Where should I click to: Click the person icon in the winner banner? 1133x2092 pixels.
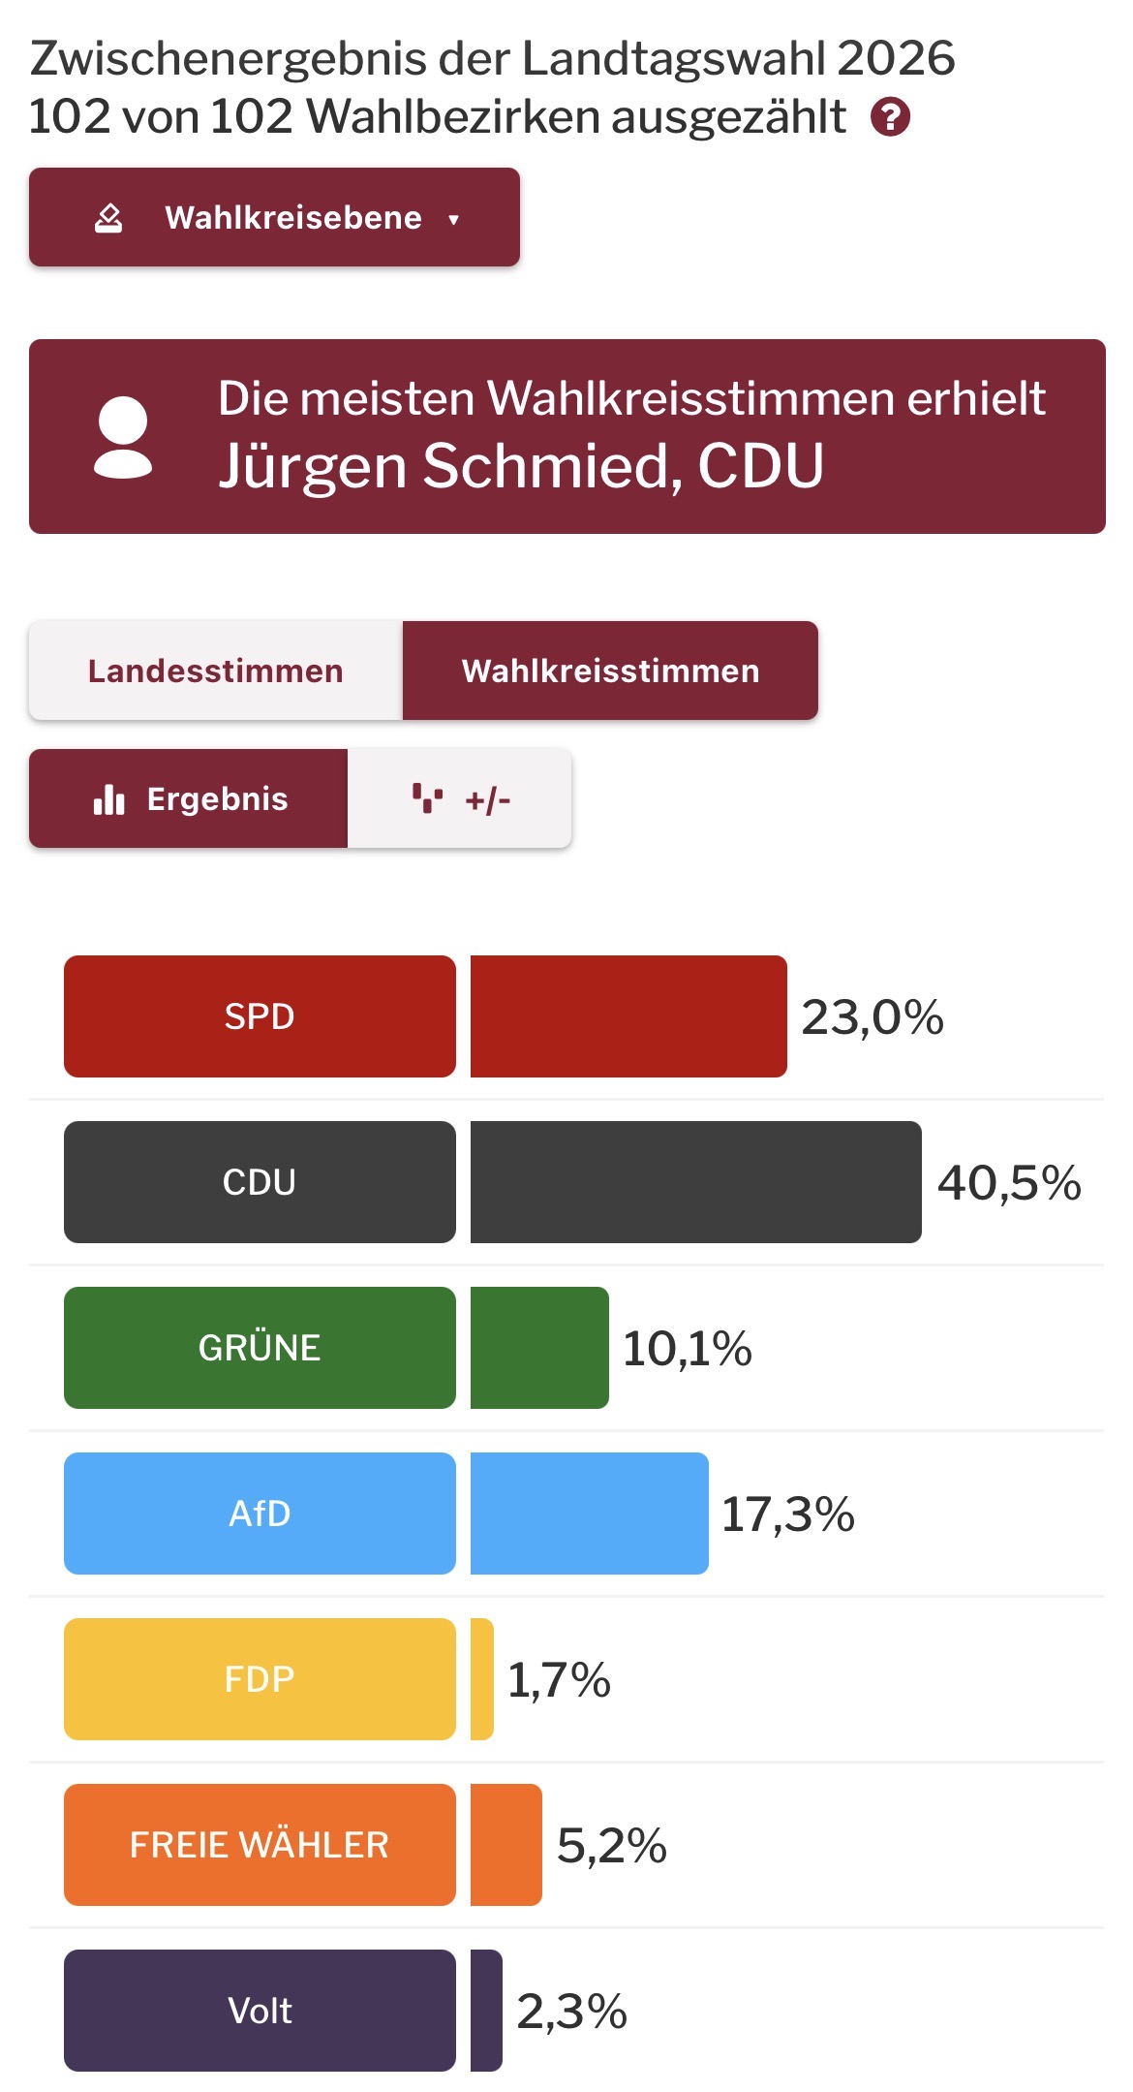(123, 437)
